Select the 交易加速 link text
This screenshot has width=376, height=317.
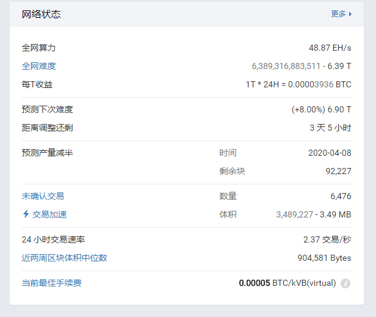(49, 214)
